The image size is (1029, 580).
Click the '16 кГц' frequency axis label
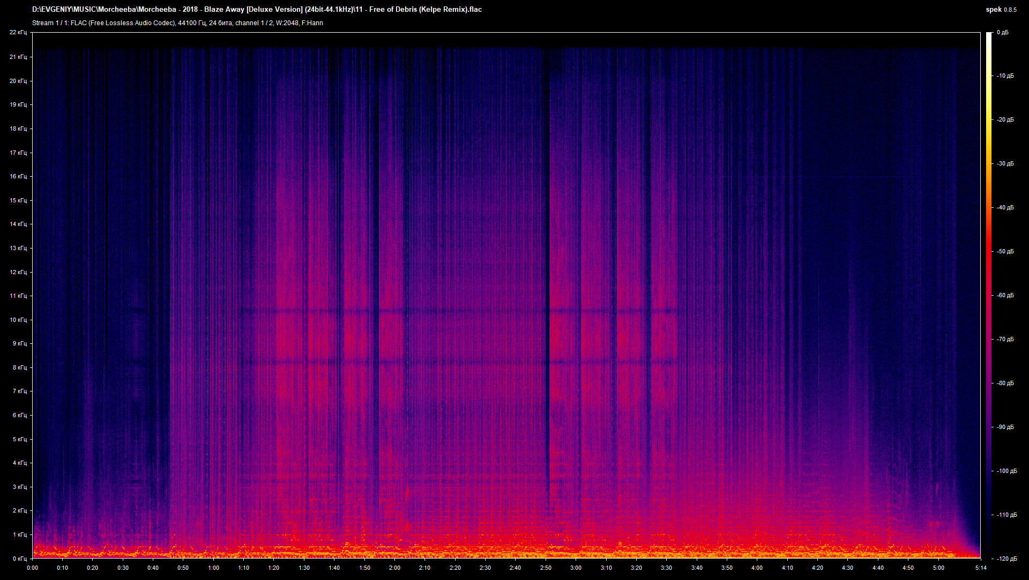[x=18, y=176]
